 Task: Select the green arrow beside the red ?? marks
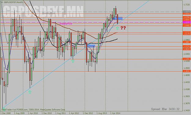[117, 28]
